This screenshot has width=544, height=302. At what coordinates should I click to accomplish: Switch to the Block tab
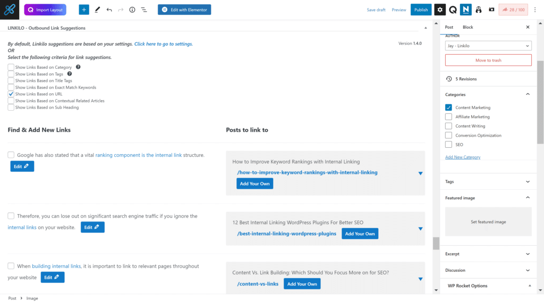click(467, 27)
